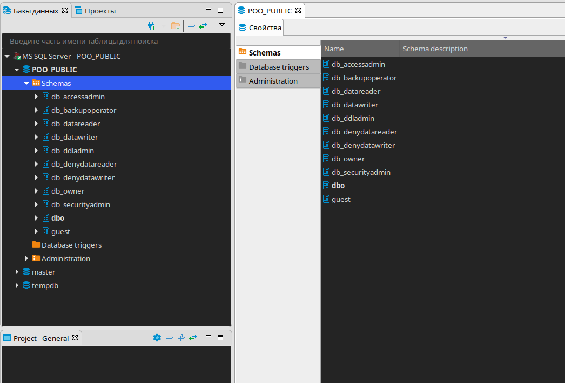Click the master database icon
This screenshot has height=383, width=565.
click(26, 272)
